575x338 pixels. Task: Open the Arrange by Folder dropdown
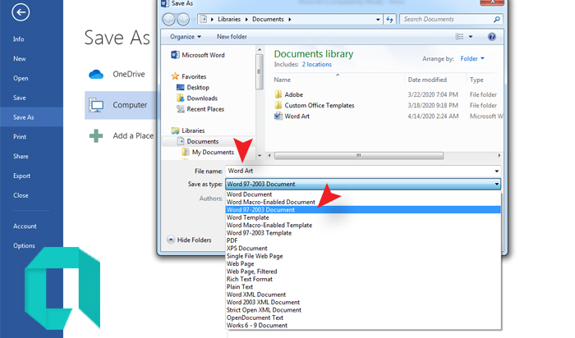(472, 58)
